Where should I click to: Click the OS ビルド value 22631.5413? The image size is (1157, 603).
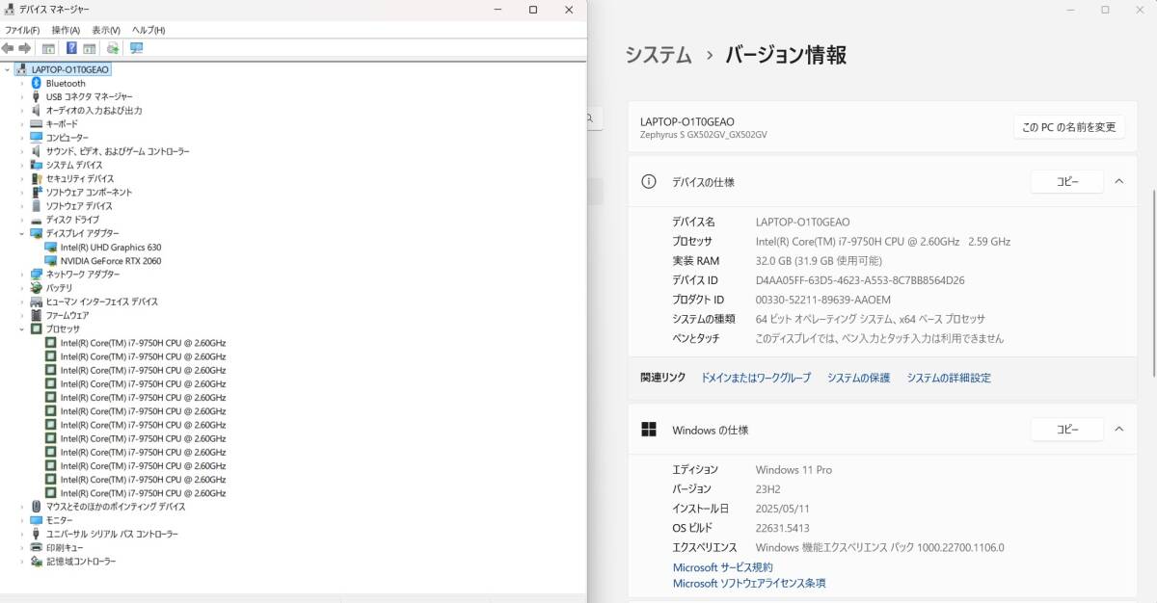782,528
